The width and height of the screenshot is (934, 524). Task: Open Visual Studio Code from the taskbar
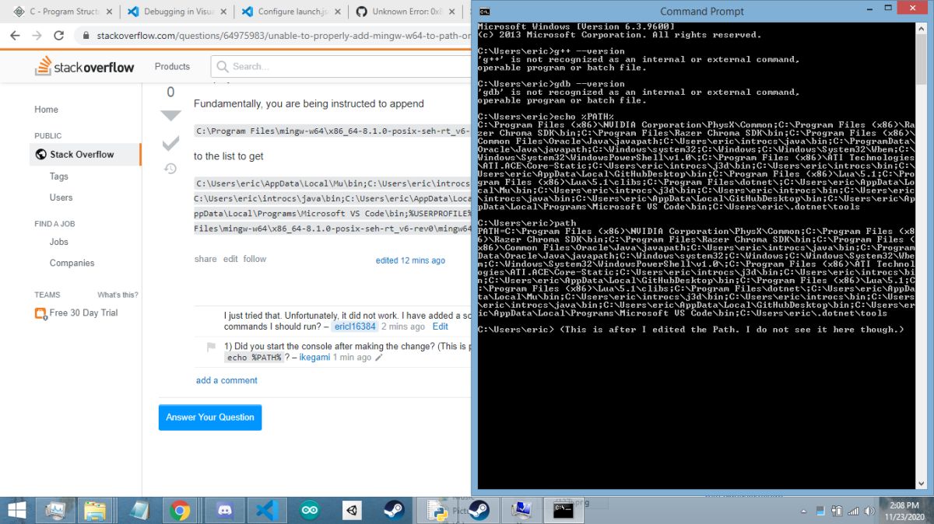(267, 511)
